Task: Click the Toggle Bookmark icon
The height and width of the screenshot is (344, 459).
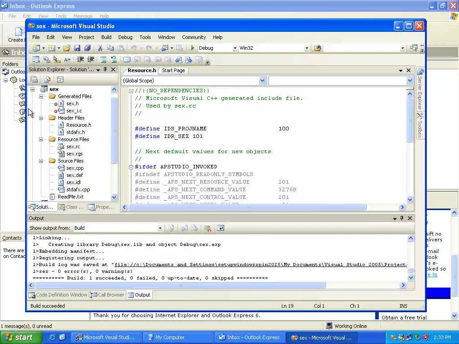Action: click(x=127, y=60)
